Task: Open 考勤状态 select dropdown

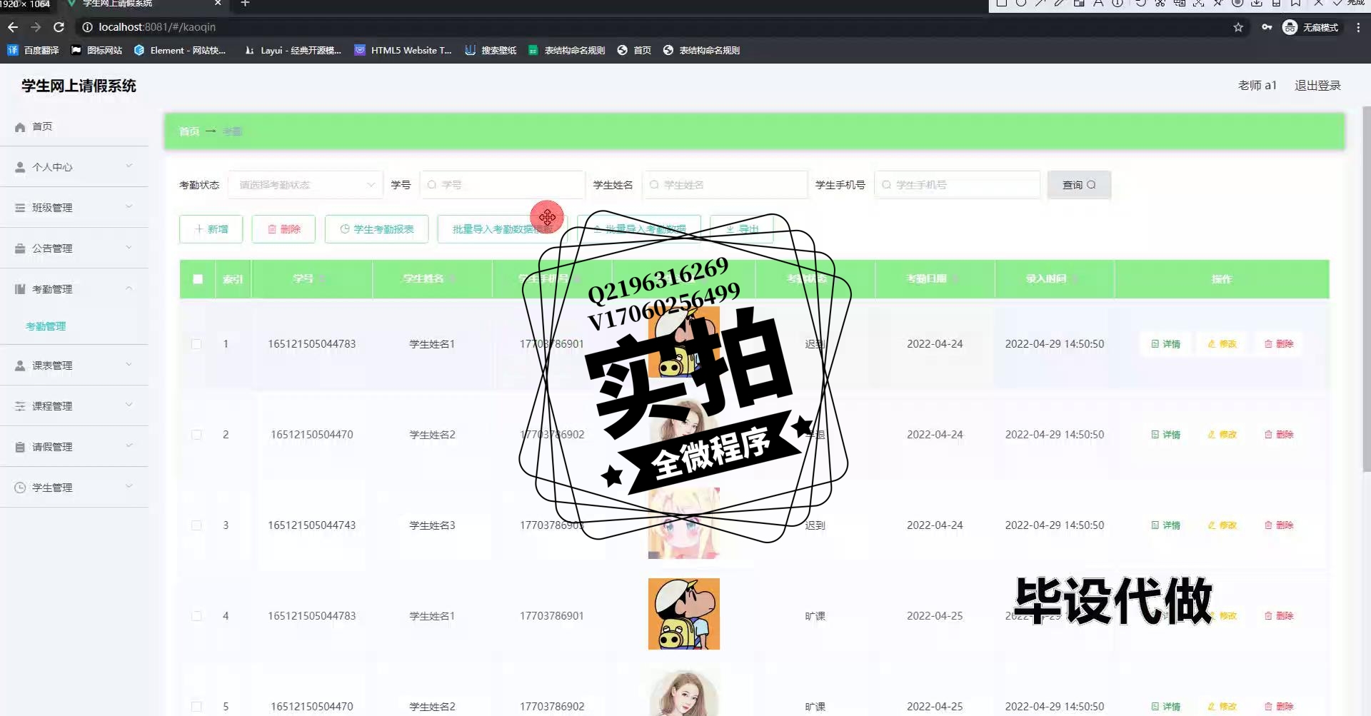Action: coord(306,185)
